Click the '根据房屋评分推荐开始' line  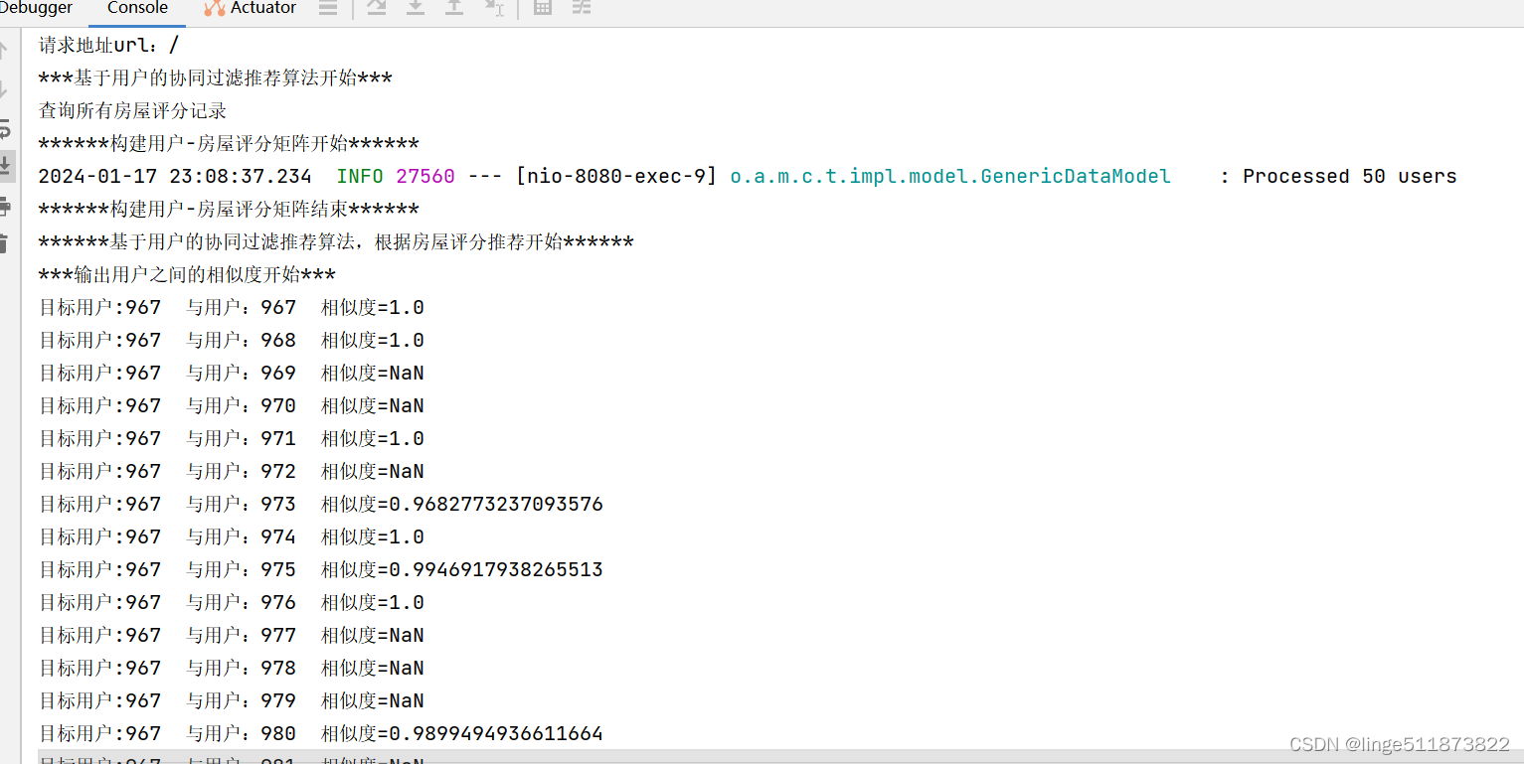coord(336,242)
